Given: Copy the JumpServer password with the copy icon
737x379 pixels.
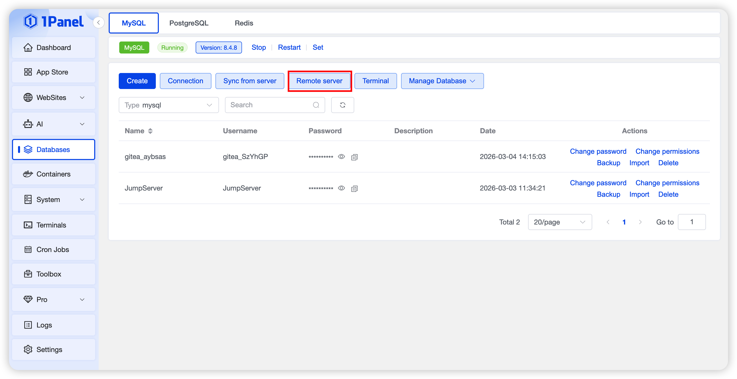Looking at the screenshot, I should (354, 188).
